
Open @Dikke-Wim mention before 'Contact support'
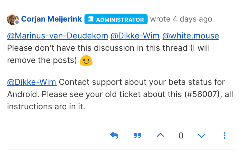pyautogui.click(x=32, y=82)
